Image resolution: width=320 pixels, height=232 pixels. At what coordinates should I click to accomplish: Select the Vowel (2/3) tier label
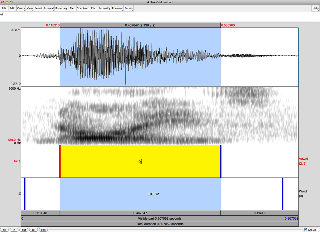[x=303, y=161]
